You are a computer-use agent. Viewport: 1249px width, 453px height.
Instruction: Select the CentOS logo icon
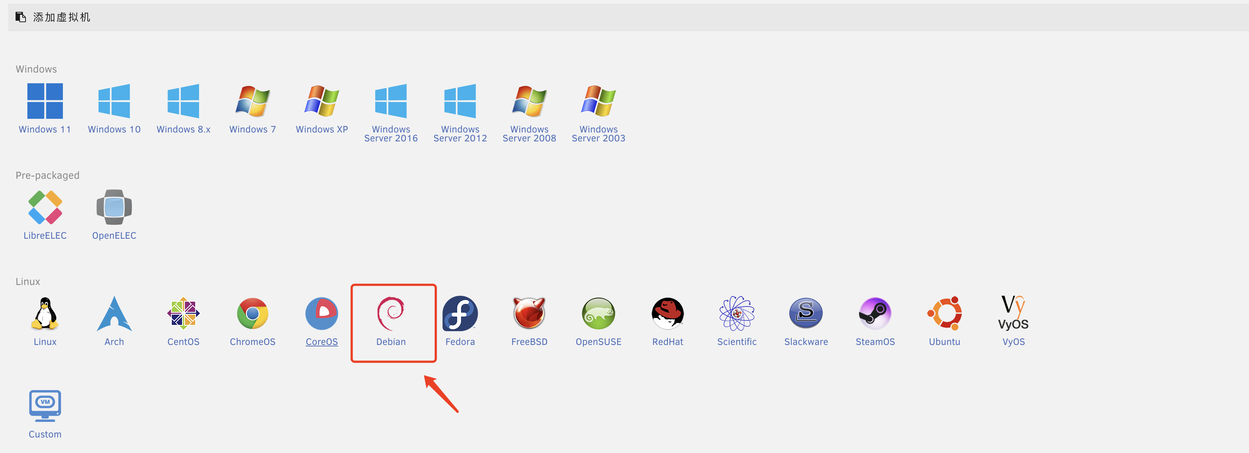pyautogui.click(x=183, y=313)
